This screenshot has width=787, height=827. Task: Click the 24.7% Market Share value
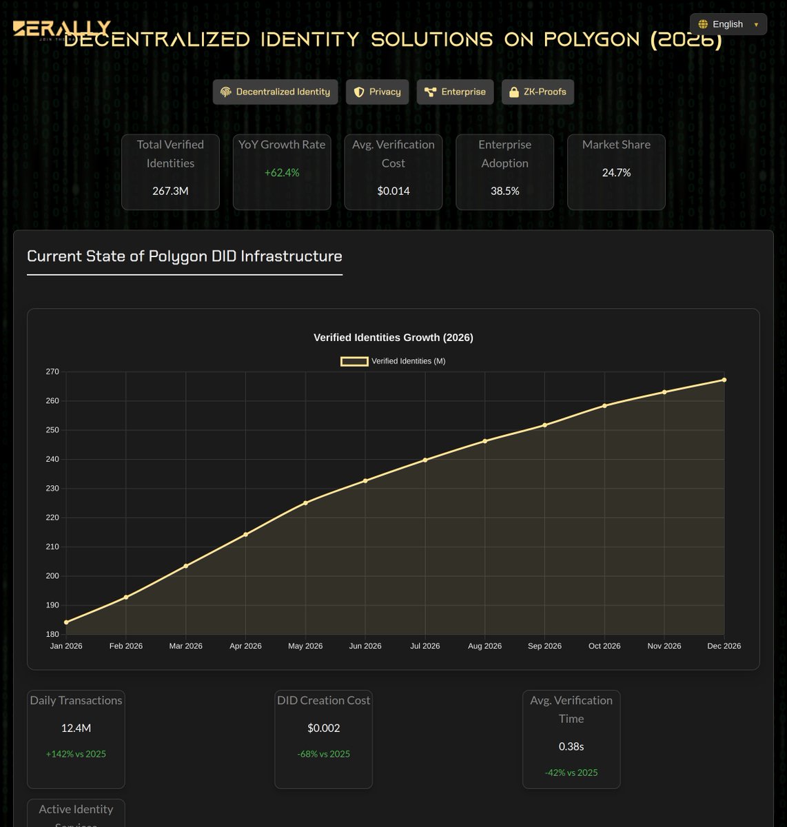click(616, 172)
